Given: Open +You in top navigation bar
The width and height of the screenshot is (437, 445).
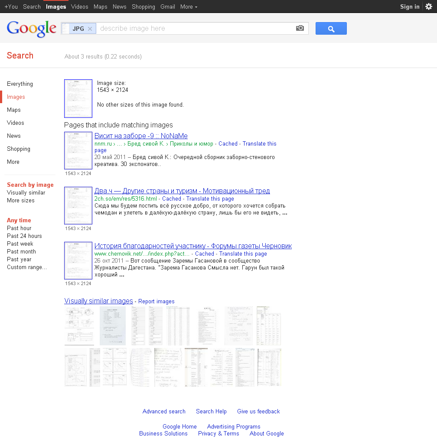Looking at the screenshot, I should (x=11, y=6).
